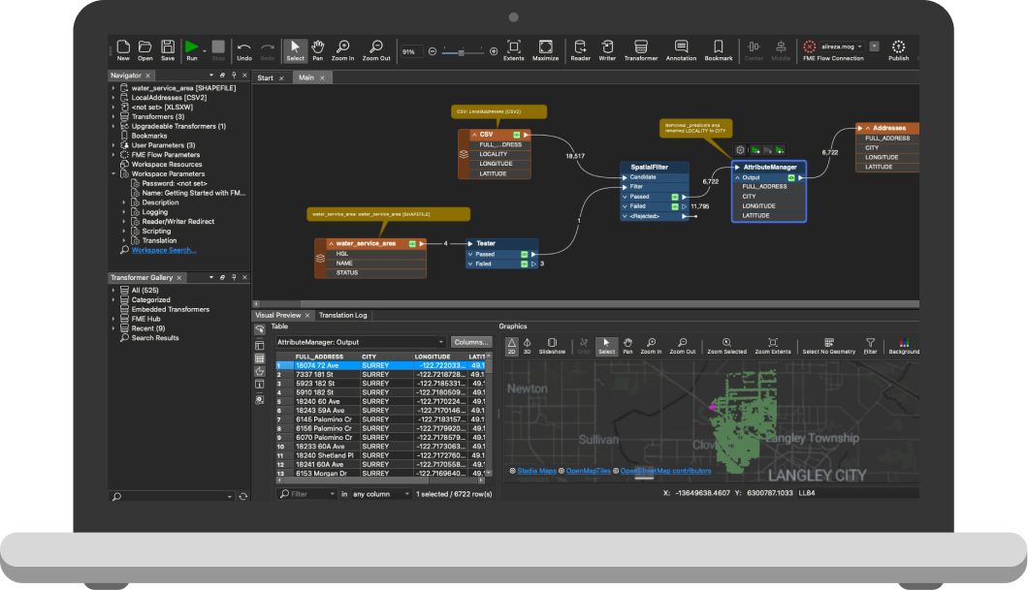Open the Workspace Search link
1028x590 pixels.
pos(163,250)
